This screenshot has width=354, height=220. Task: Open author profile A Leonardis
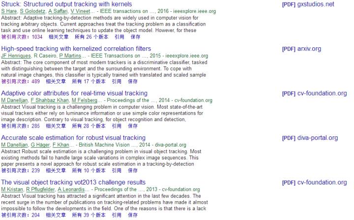click(x=71, y=189)
